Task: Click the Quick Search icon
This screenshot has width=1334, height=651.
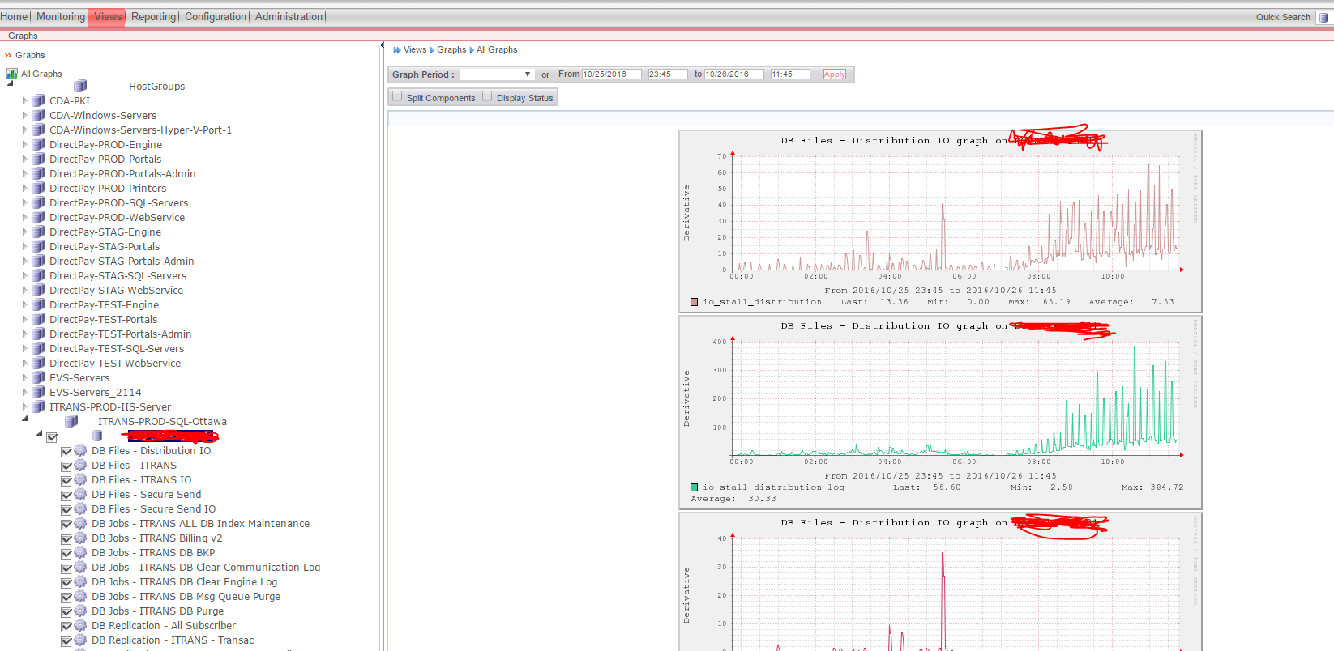Action: 1323,17
